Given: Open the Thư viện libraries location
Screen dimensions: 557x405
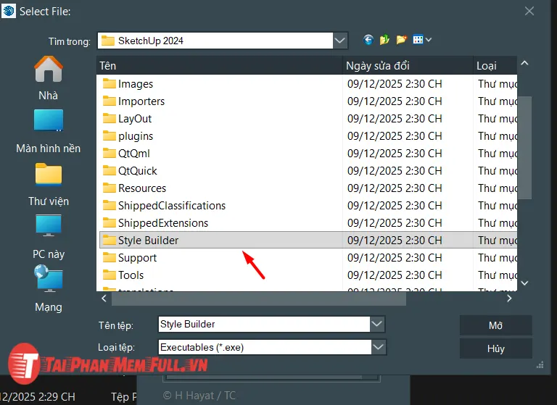Looking at the screenshot, I should tap(49, 185).
